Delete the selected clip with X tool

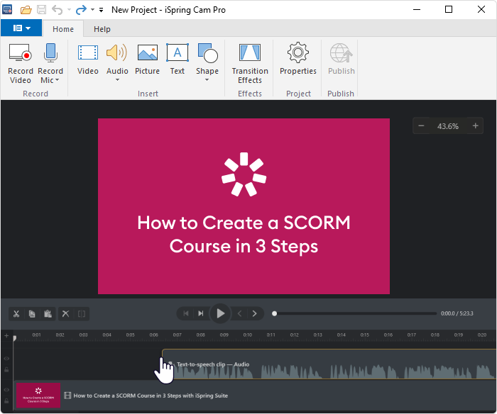65,313
